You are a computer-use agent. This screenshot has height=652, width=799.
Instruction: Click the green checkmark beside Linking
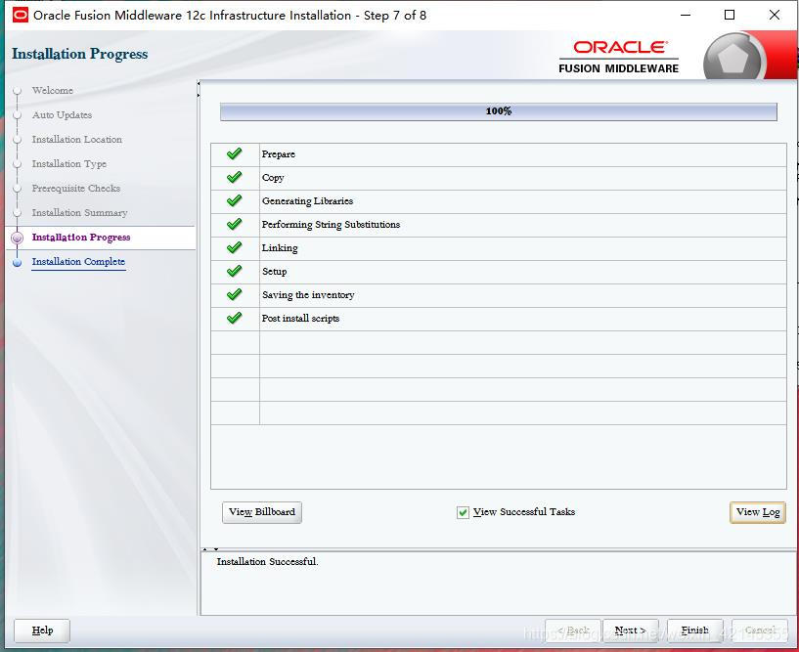click(x=235, y=247)
